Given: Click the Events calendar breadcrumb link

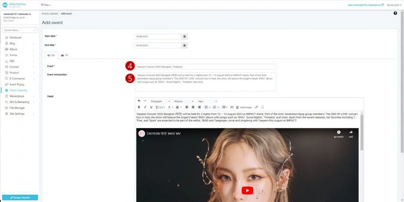Looking at the screenshot, I should coord(50,13).
